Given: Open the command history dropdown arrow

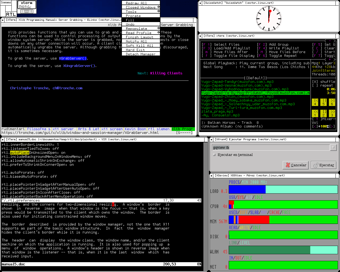Looking at the screenshot, I should point(333,147).
